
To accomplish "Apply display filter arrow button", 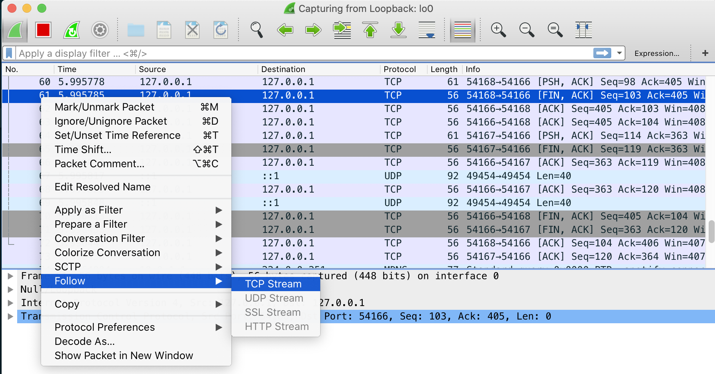I will point(602,53).
